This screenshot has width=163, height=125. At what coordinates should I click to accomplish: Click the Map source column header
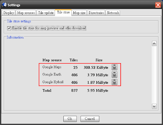(x=52, y=60)
